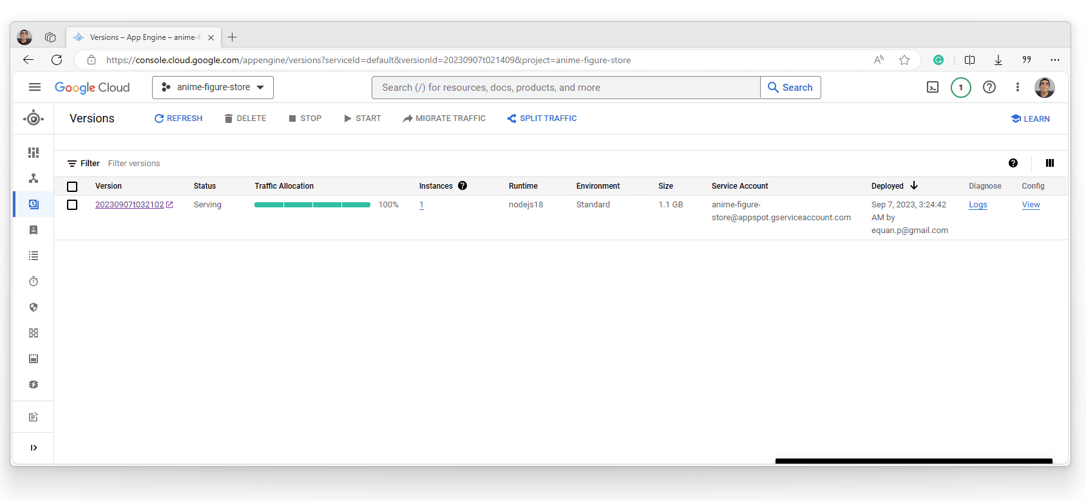Click REFRESH in the Versions toolbar
Viewport: 1086px width, 501px height.
pos(178,118)
